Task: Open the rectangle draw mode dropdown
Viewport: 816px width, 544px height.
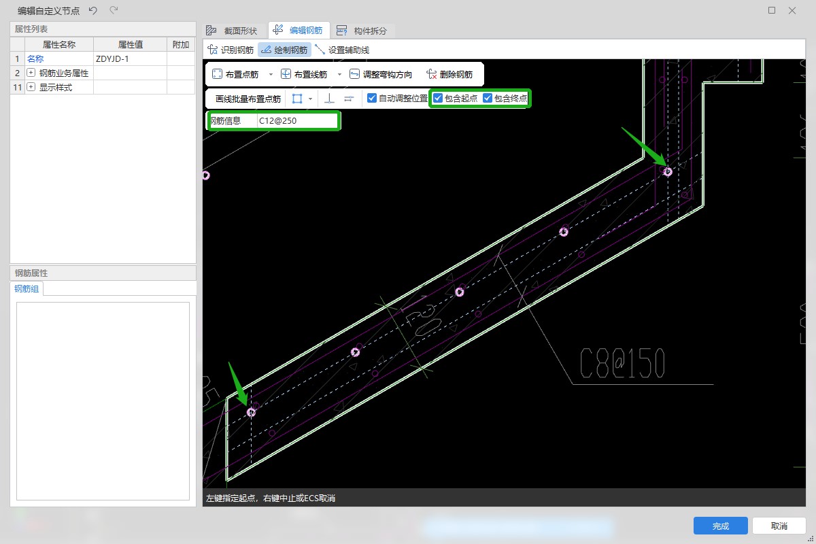Action: pos(311,99)
